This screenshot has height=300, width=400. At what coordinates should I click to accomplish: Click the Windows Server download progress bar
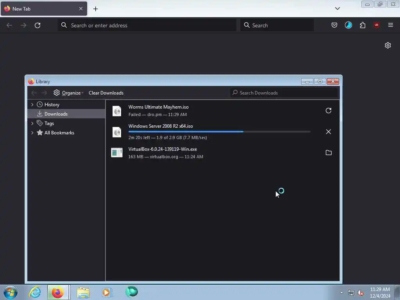(220, 132)
